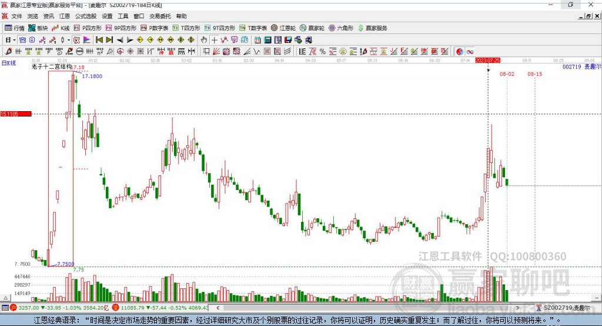Screen dimensions: 602x326
Task: Click the spiral tool icon
Action: click(59, 52)
